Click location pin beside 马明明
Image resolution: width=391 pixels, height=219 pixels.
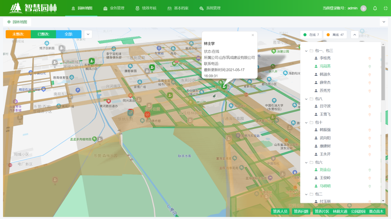tap(370, 186)
